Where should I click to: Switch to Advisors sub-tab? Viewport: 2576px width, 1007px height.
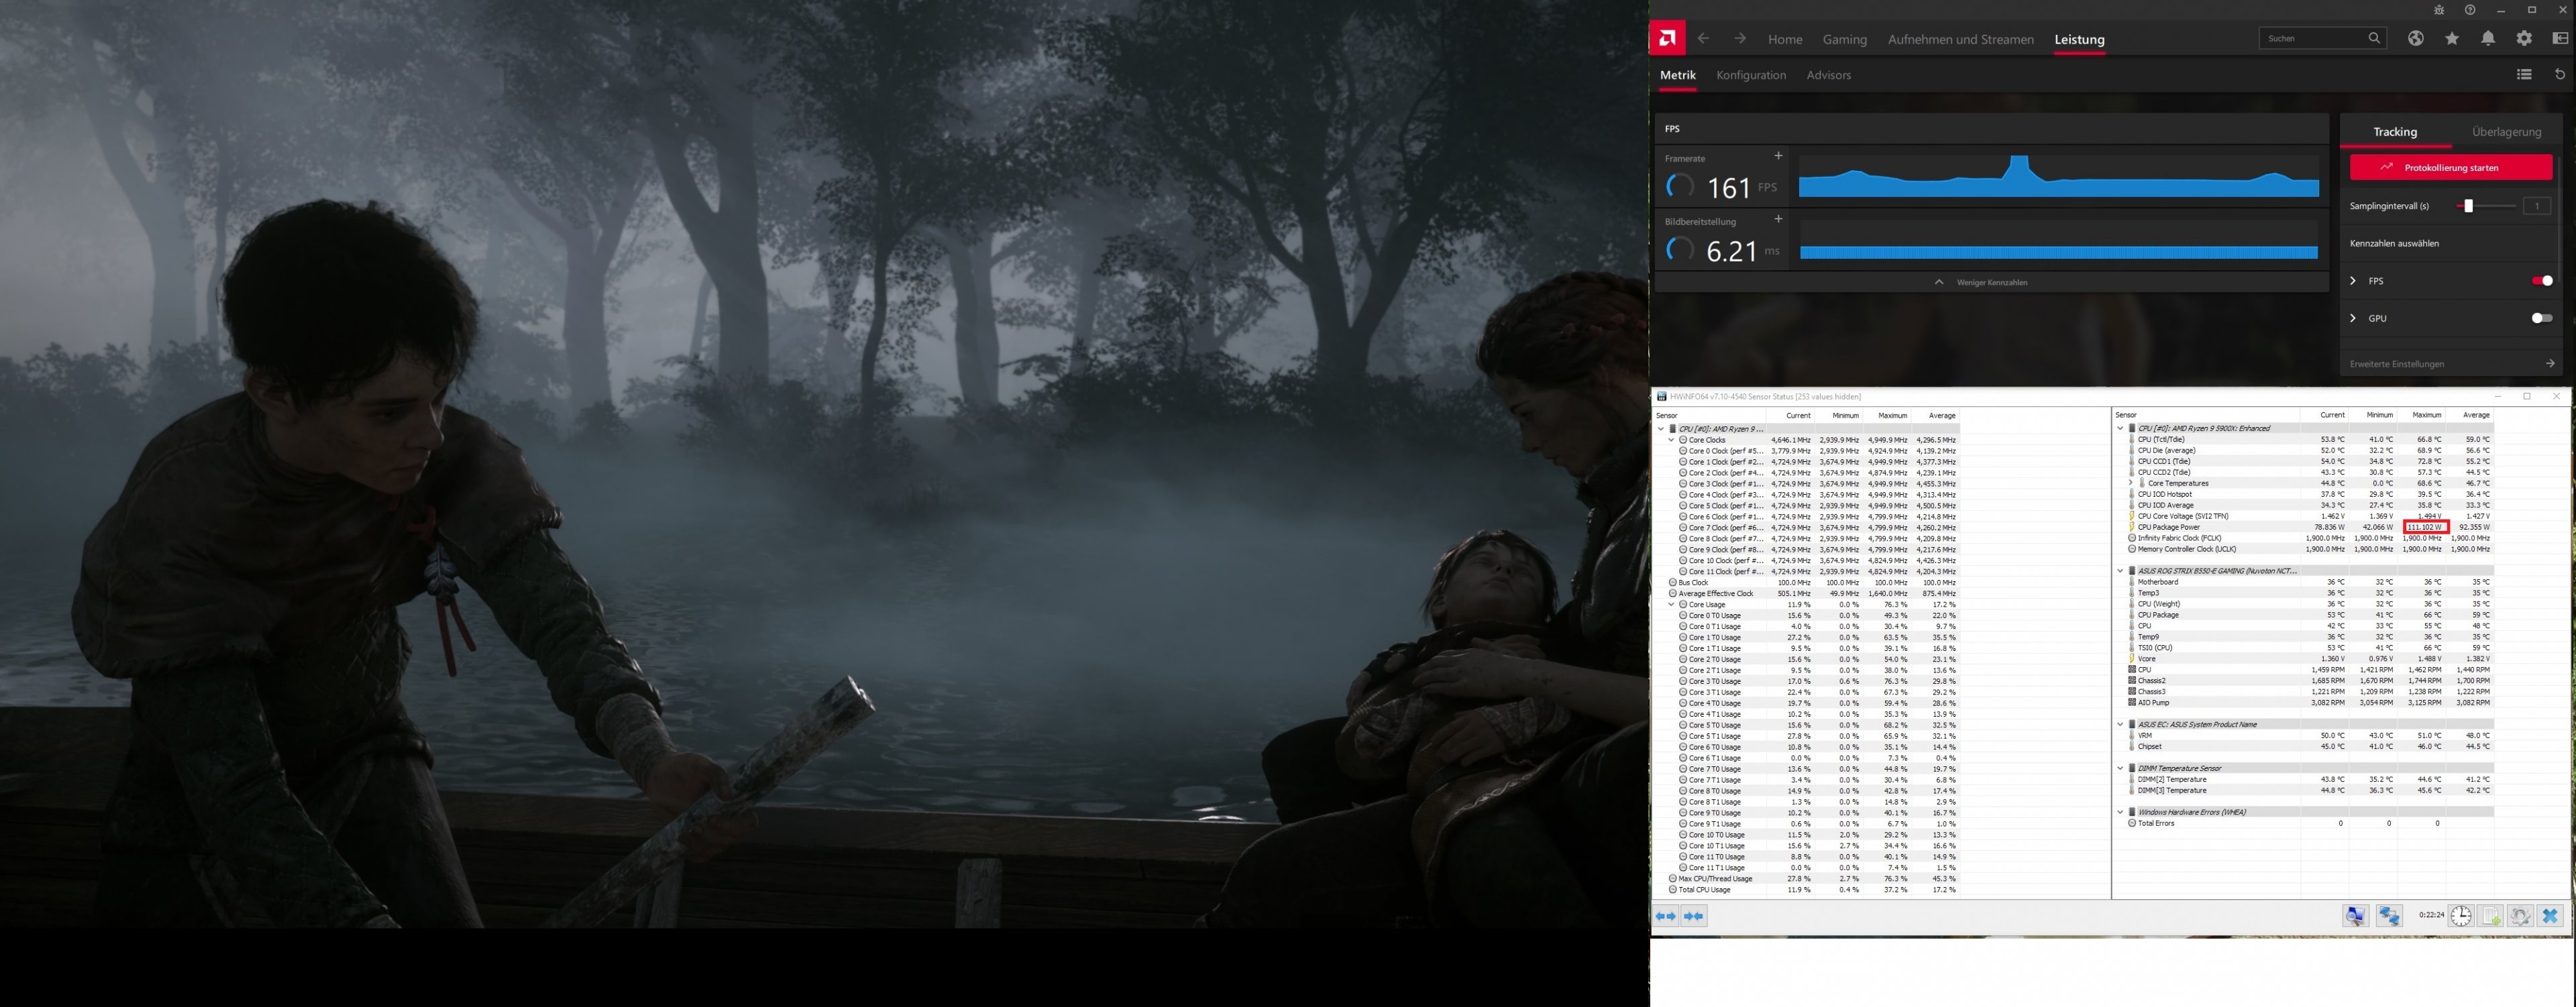coord(1828,75)
